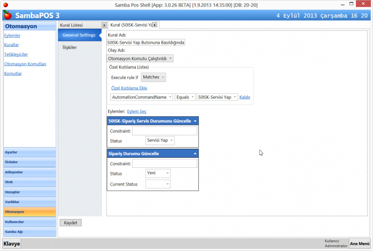
Task: Switch to the İlişkiler tab
Action: [70, 47]
